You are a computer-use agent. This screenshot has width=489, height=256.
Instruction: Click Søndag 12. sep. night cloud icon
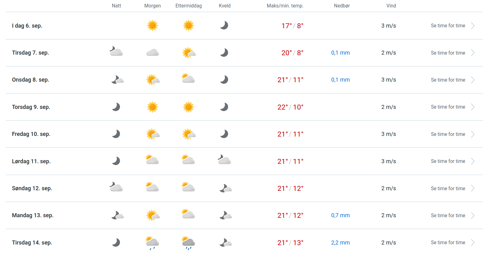116,187
